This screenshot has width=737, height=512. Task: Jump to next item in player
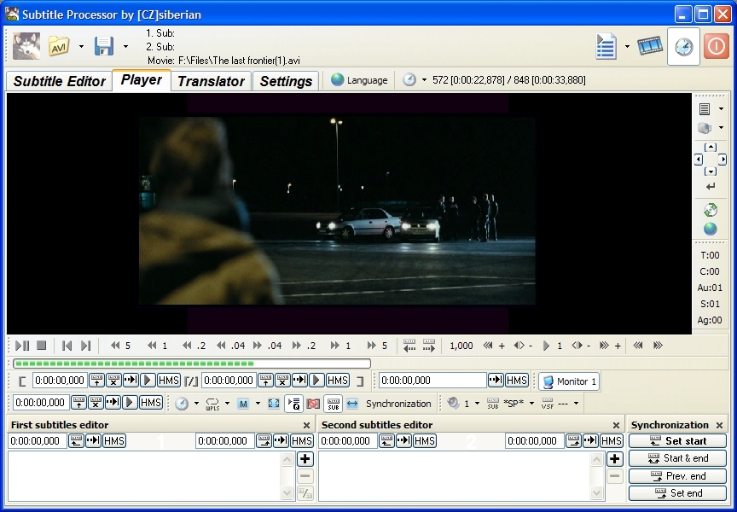pyautogui.click(x=85, y=346)
